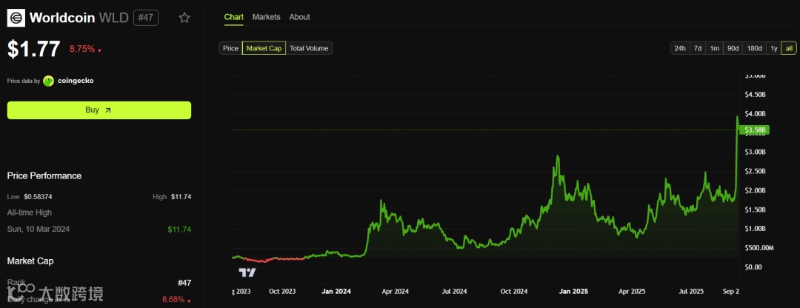
Task: Set chart range to 1y
Action: (773, 48)
